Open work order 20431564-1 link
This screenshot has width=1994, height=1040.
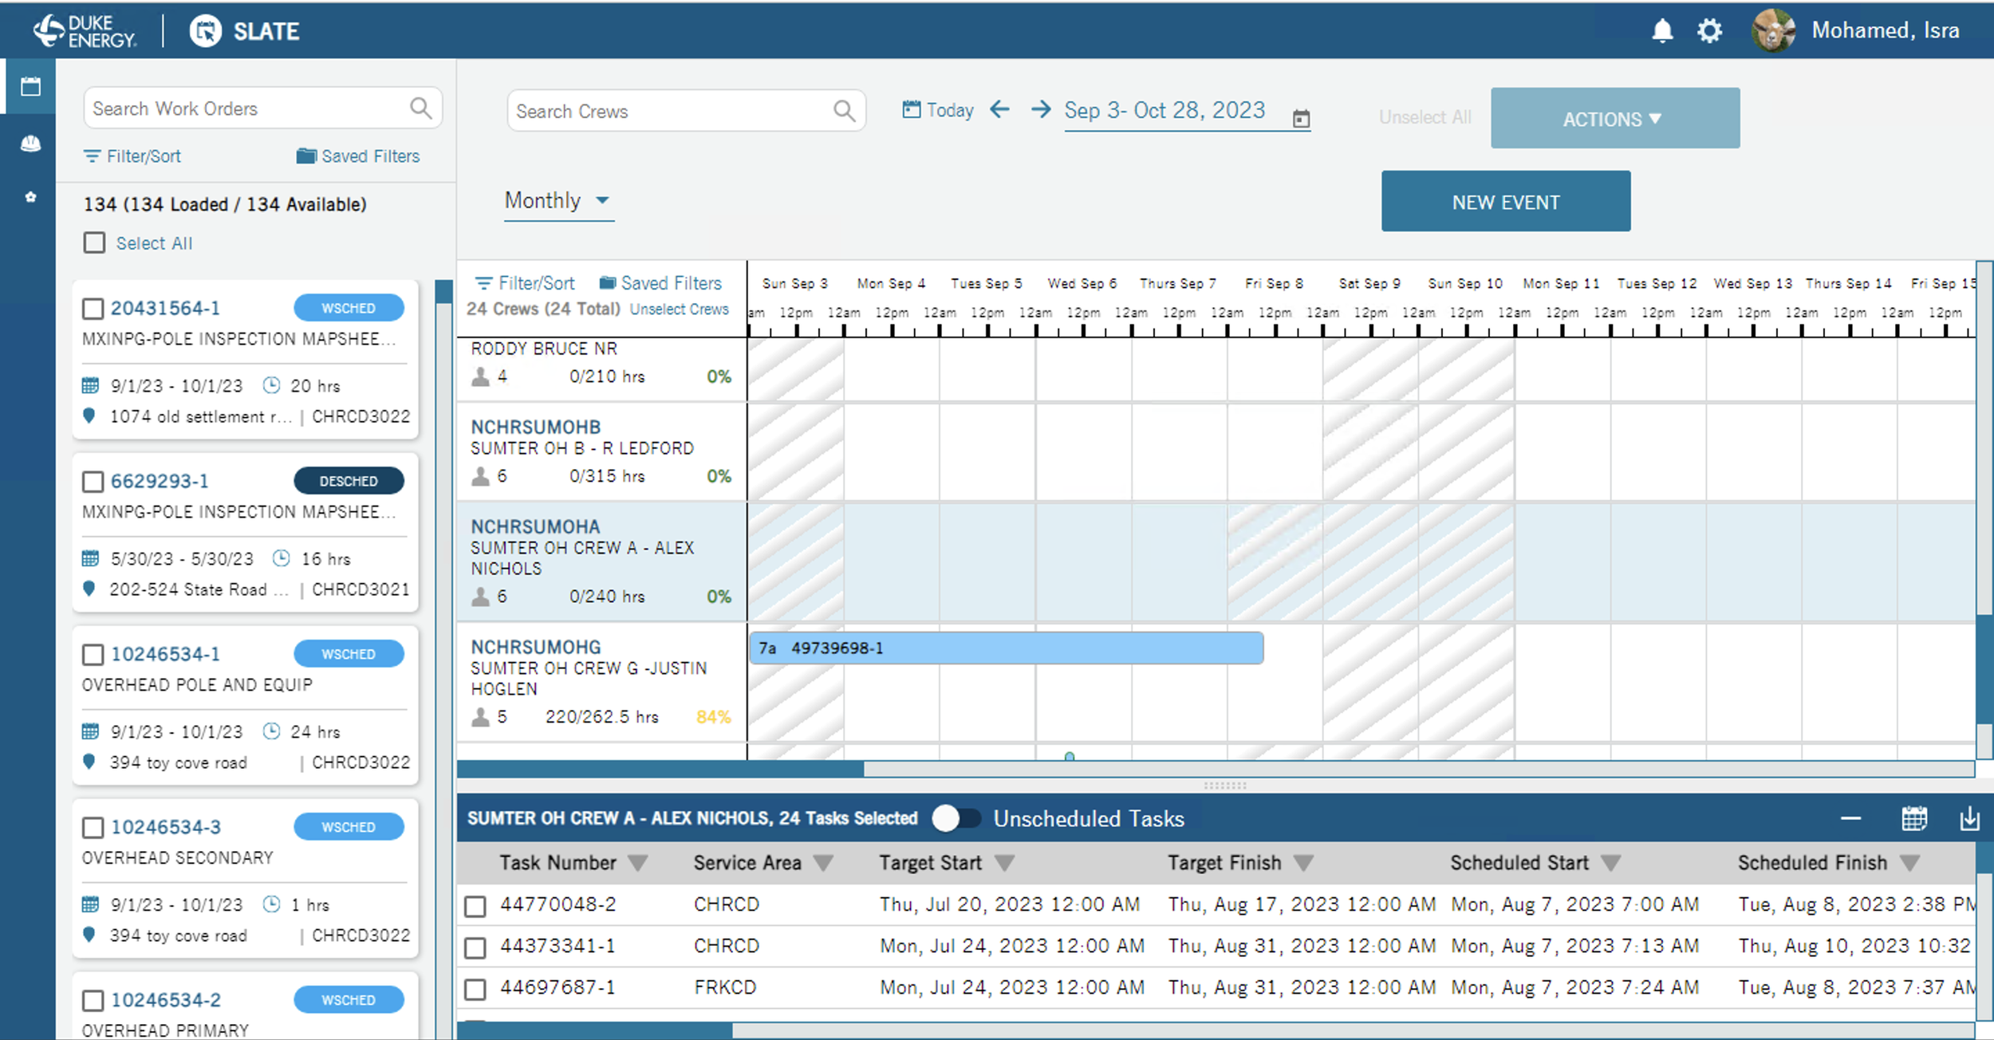point(165,308)
